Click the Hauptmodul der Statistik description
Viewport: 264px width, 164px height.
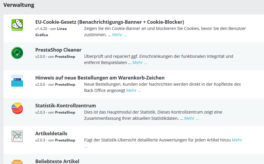click(x=153, y=115)
